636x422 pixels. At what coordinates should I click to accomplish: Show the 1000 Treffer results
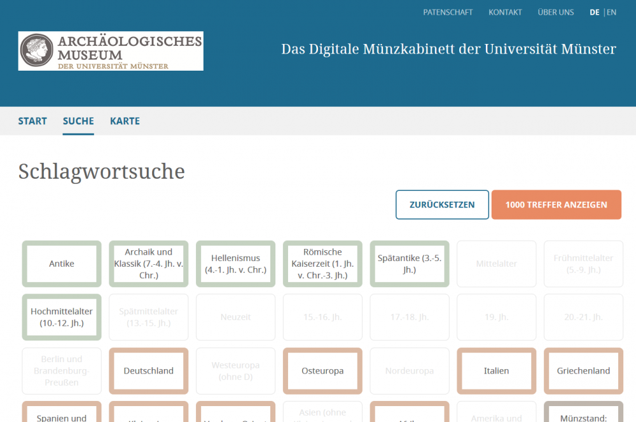tap(556, 205)
